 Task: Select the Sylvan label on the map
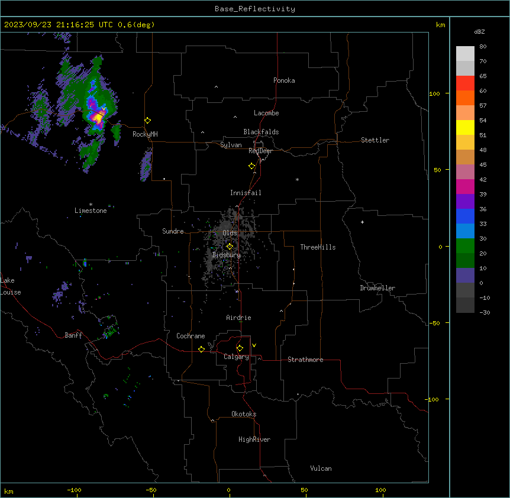coord(231,145)
